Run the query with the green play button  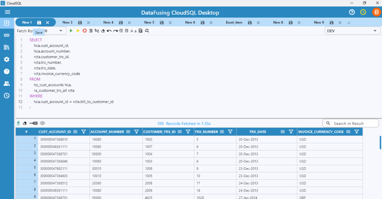71,31
